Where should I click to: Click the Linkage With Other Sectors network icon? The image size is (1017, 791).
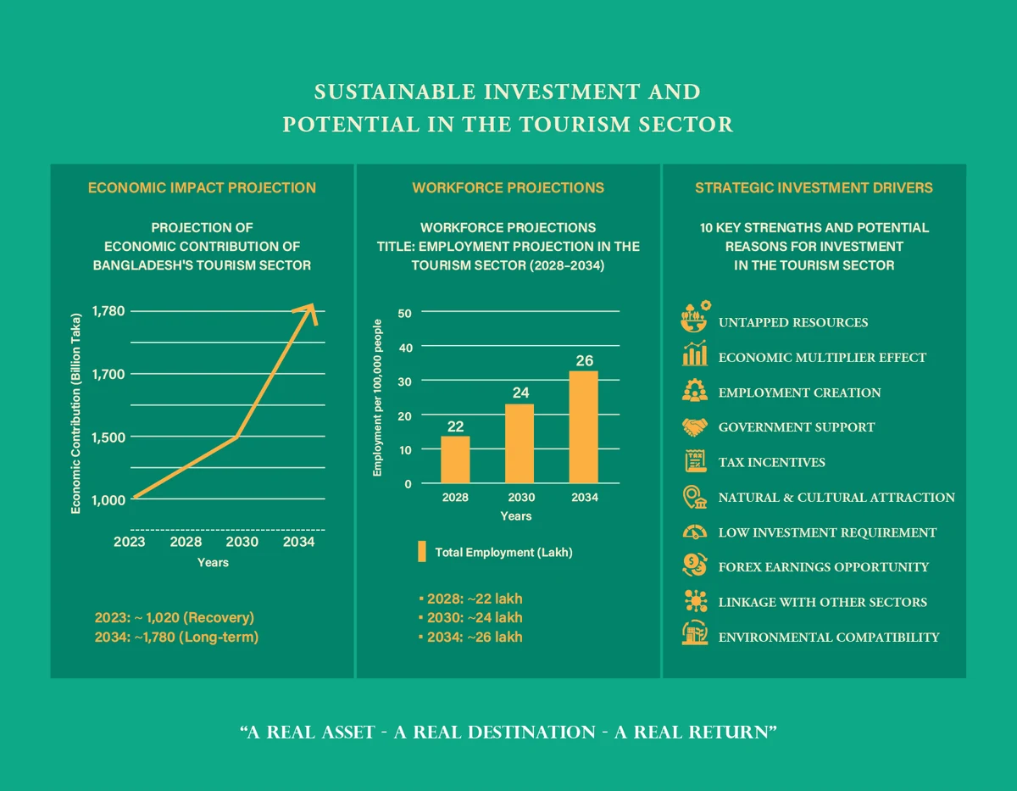pos(695,600)
